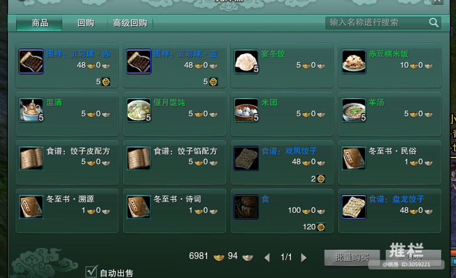Viewport: 456px width, 278px height.
Task: Select the 食谱:盘龙饺子 recipe icon
Action: (354, 207)
